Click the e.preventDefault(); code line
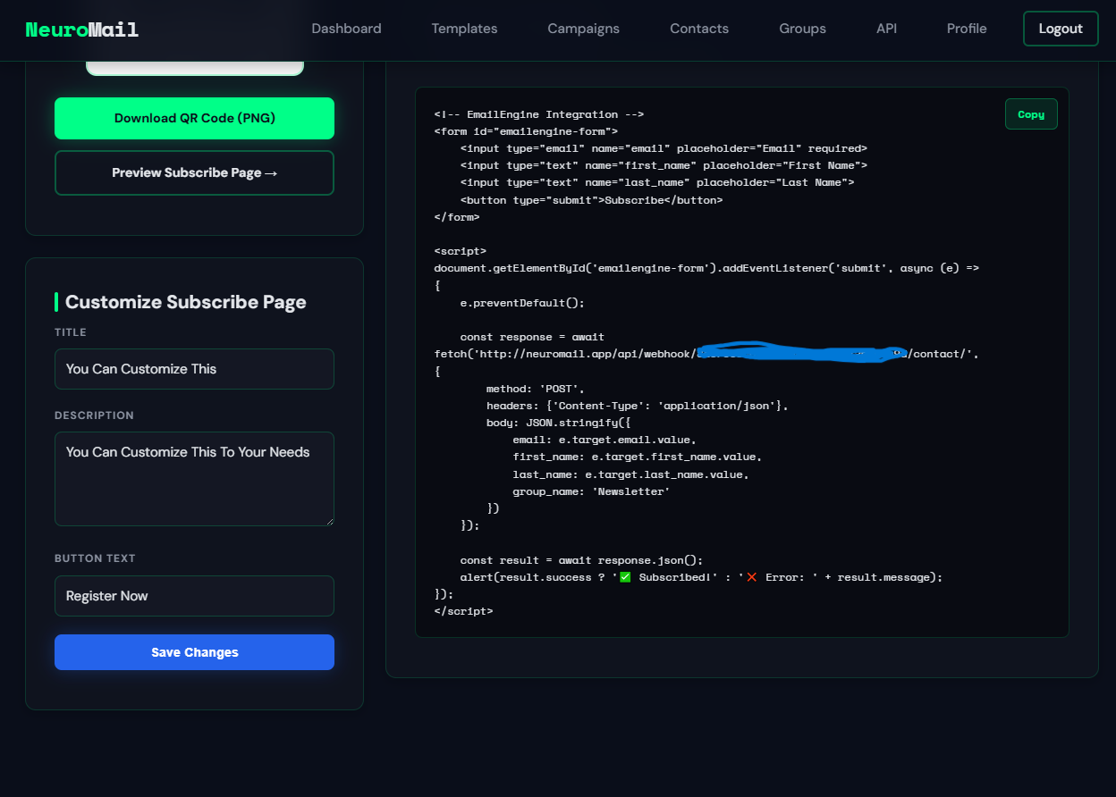 pyautogui.click(x=522, y=303)
